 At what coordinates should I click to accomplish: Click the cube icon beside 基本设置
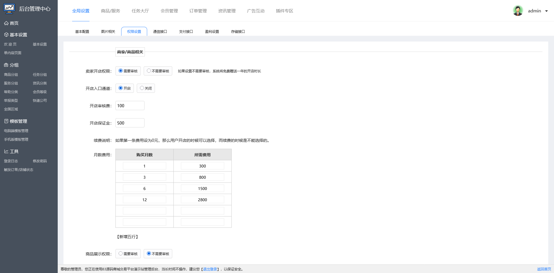pos(6,35)
